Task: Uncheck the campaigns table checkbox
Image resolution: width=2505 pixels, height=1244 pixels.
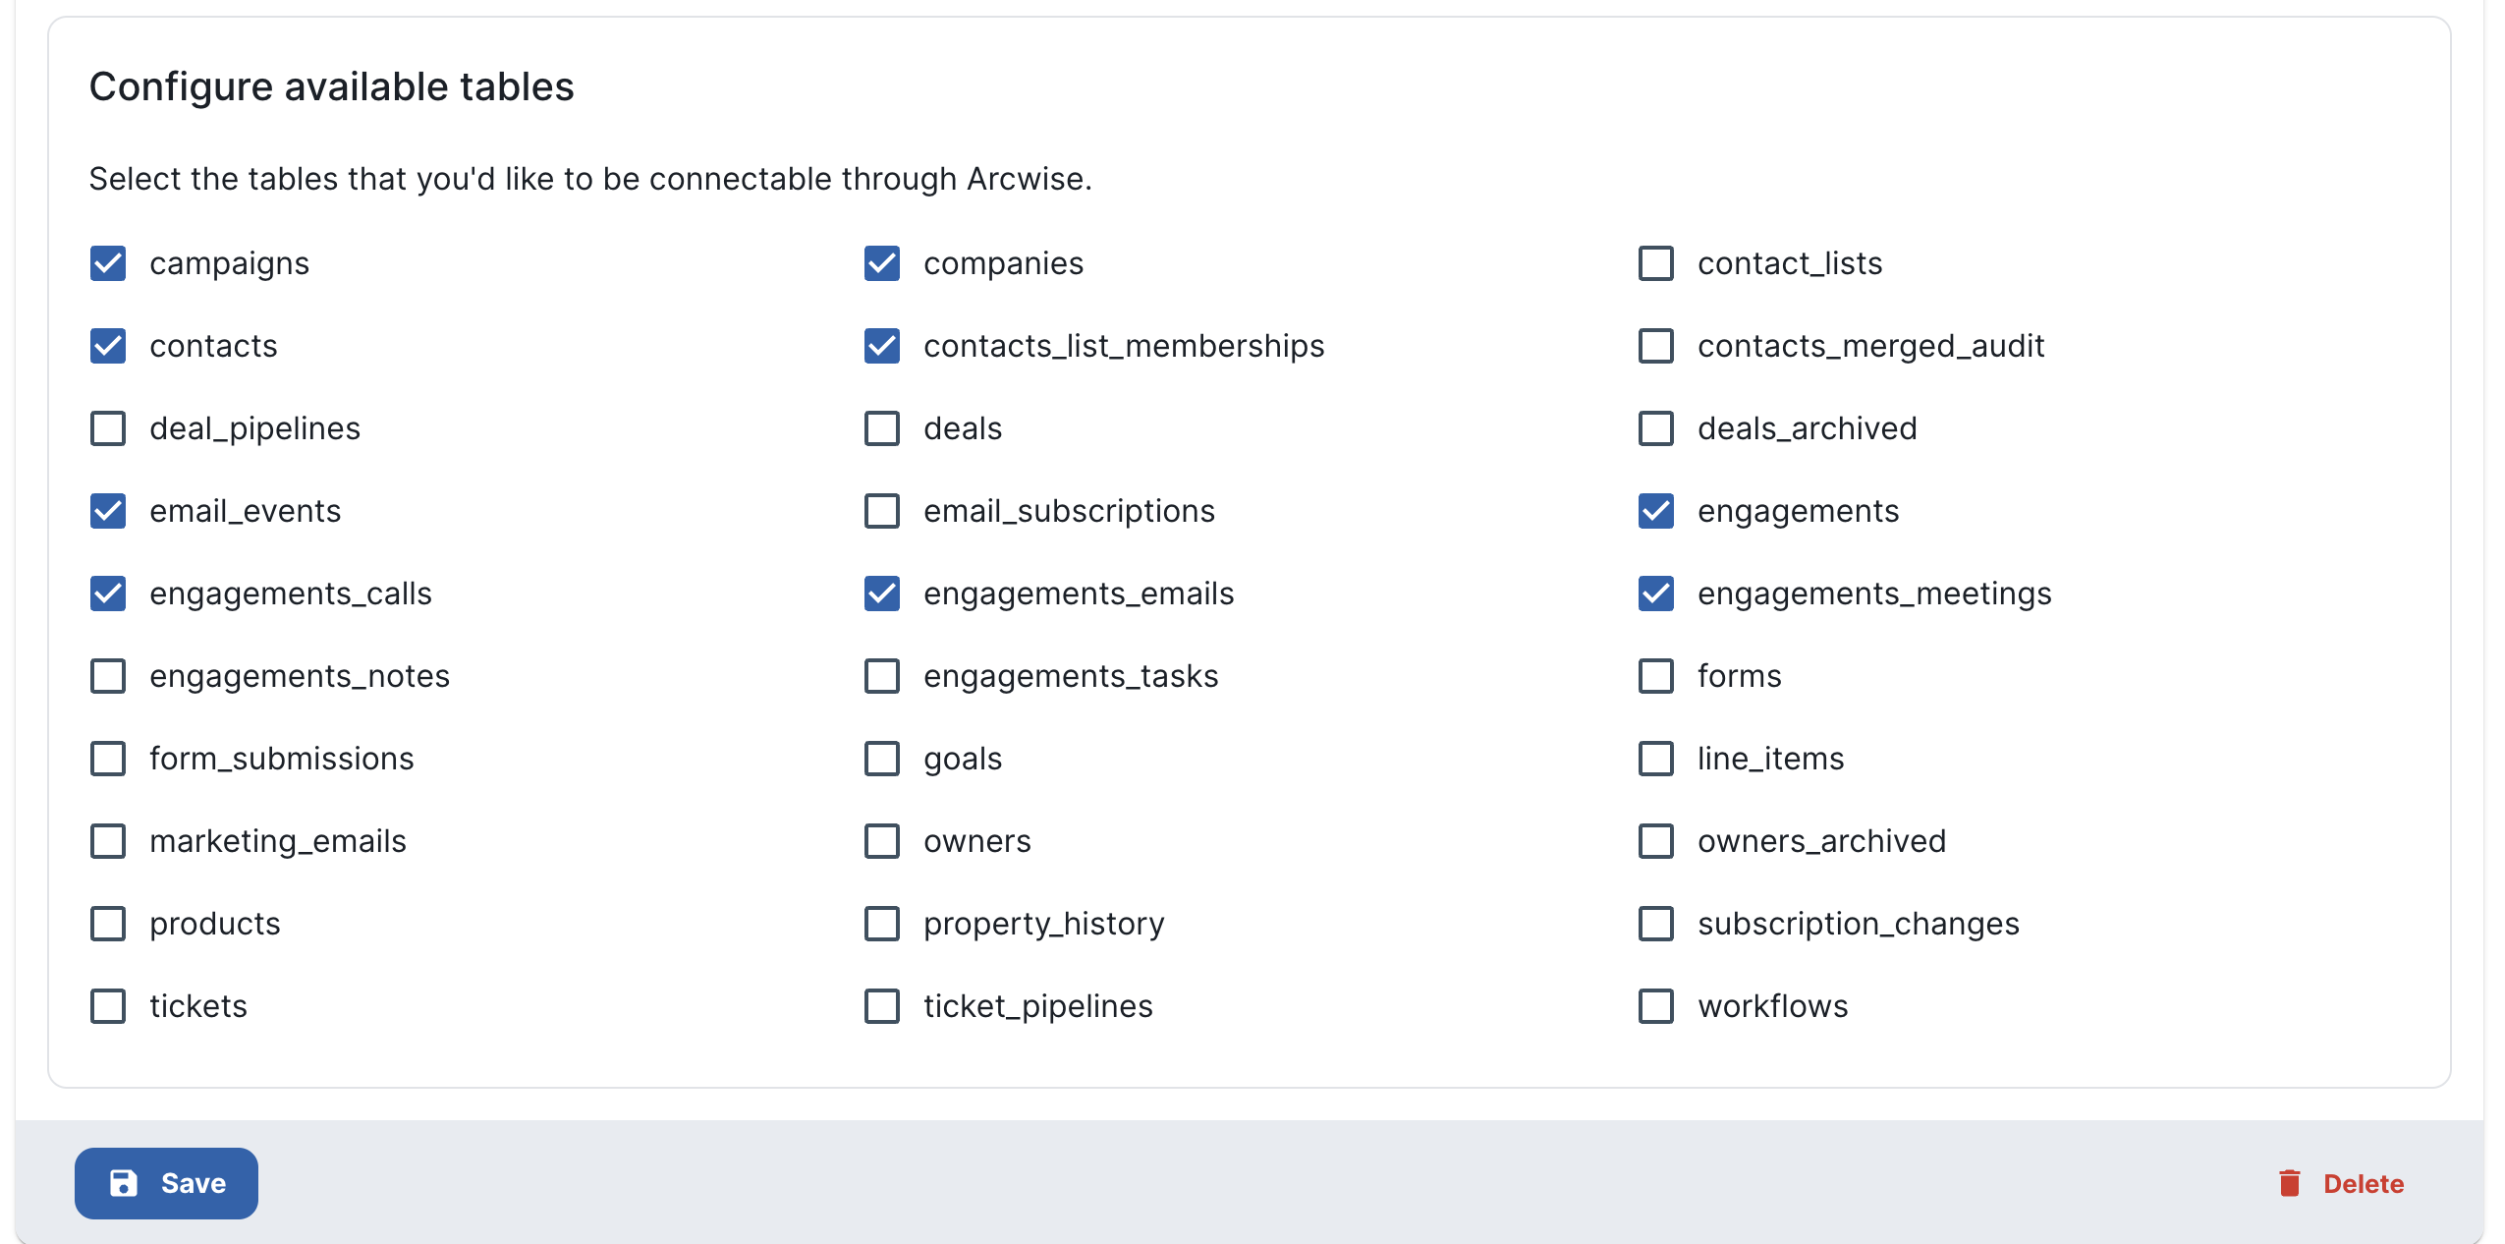Action: coord(108,263)
